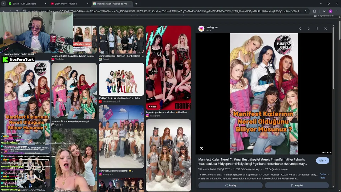This screenshot has height=192, width=341.
Task: Bookmark this page with the star icon
Action: pos(306,11)
